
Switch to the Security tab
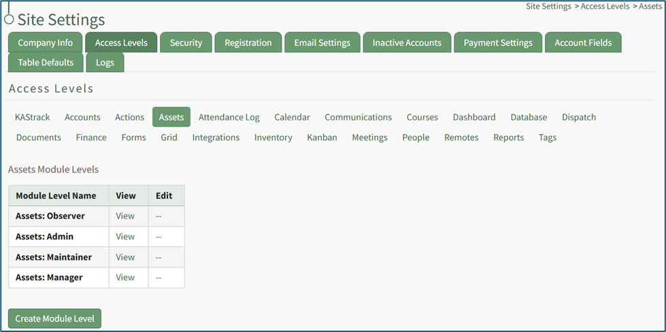[x=186, y=42]
